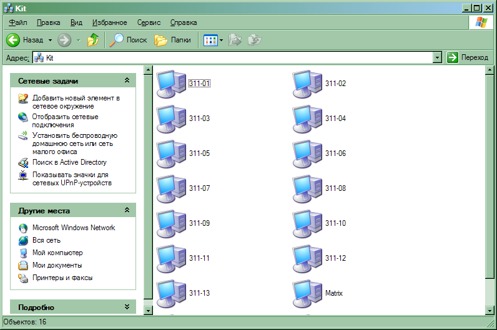
Task: Click the first disabled folder-sync toolbar icon
Action: [235, 40]
